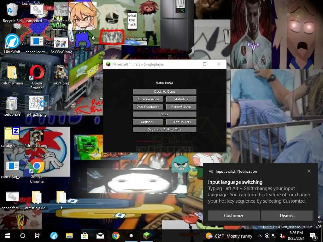The width and height of the screenshot is (323, 242).
Task: Open the Mail app from taskbar
Action: 100,236
